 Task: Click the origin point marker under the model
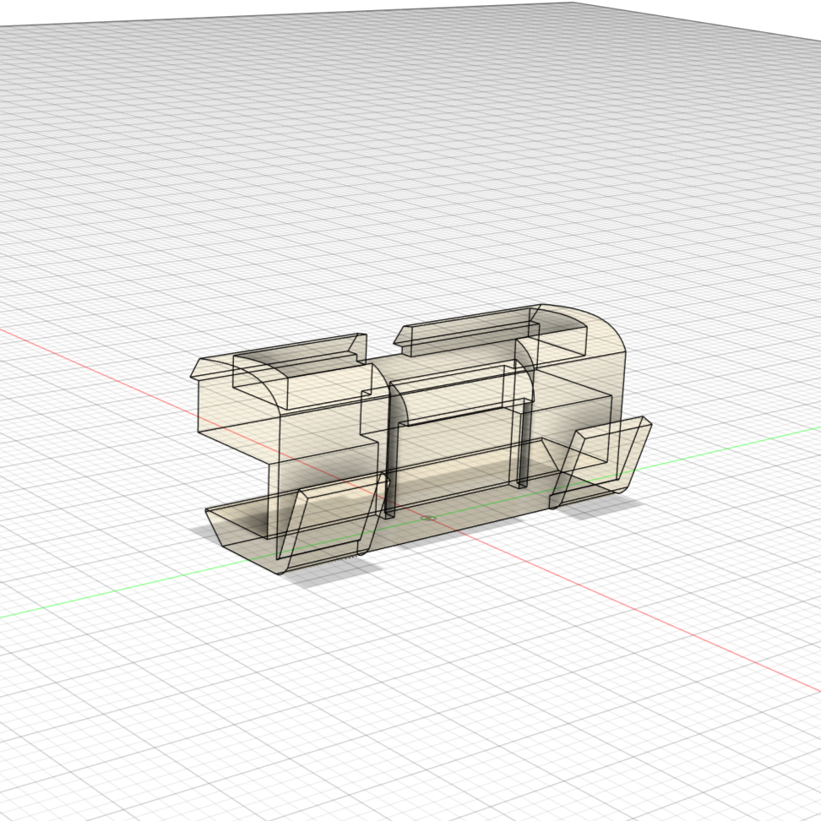(429, 518)
